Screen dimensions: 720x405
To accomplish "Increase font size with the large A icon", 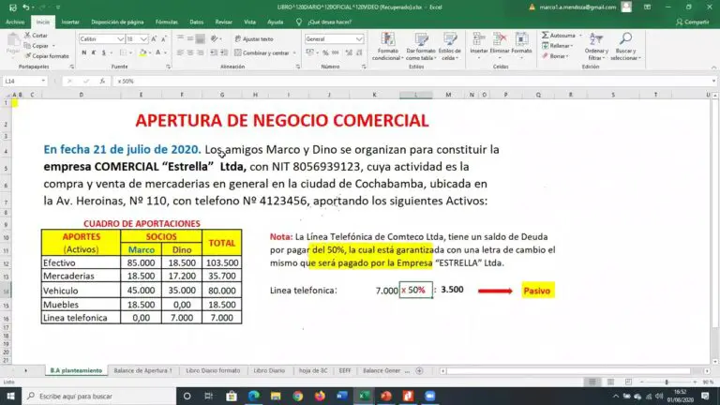I will 154,39.
